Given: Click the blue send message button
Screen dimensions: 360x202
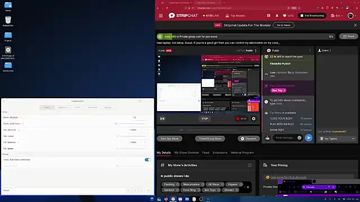Looking at the screenshot, I should click(309, 137).
